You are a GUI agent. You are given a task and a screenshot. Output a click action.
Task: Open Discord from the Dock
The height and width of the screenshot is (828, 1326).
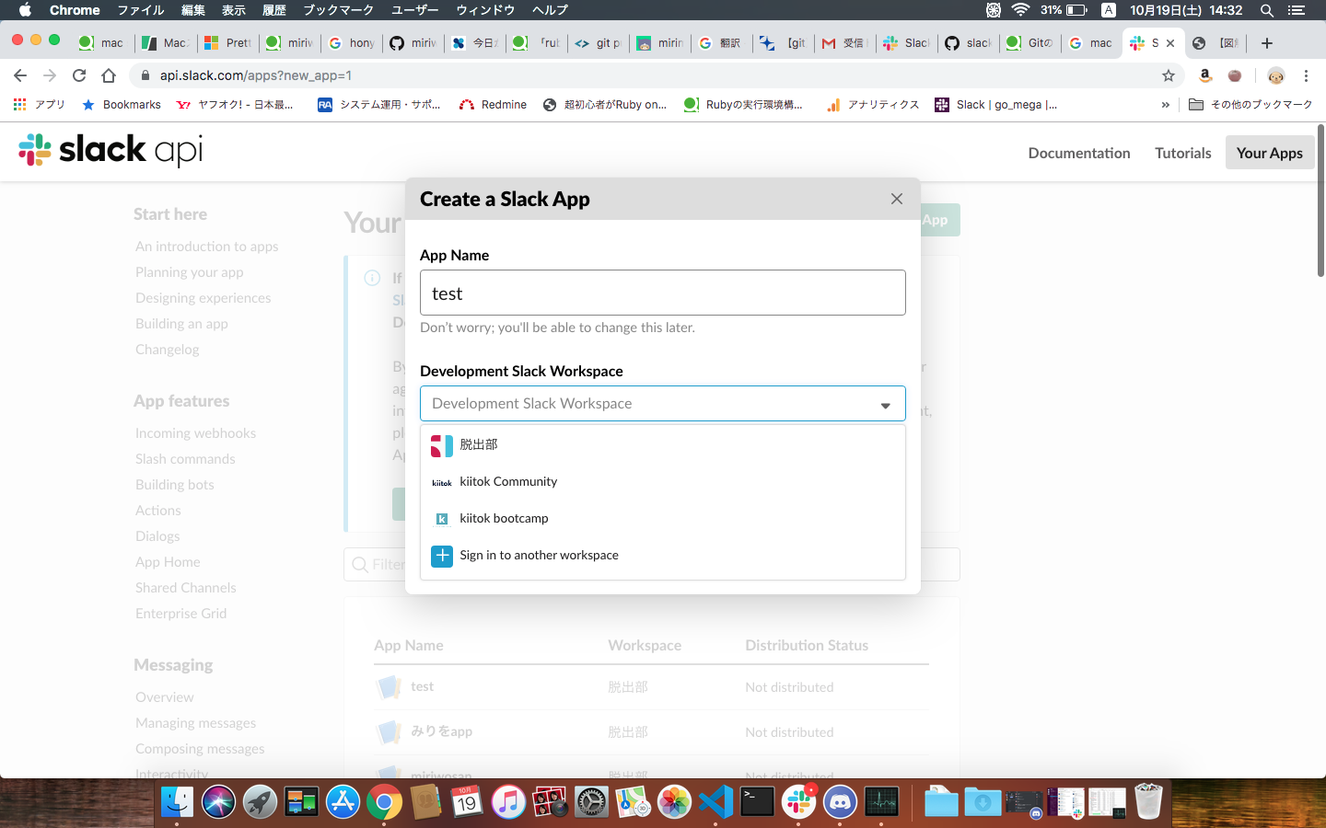click(840, 802)
